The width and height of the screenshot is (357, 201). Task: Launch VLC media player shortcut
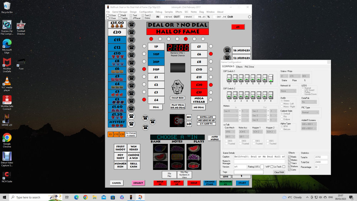[x=7, y=84]
